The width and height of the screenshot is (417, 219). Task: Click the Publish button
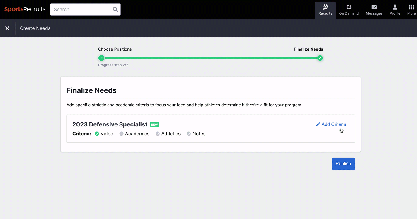coord(343,164)
